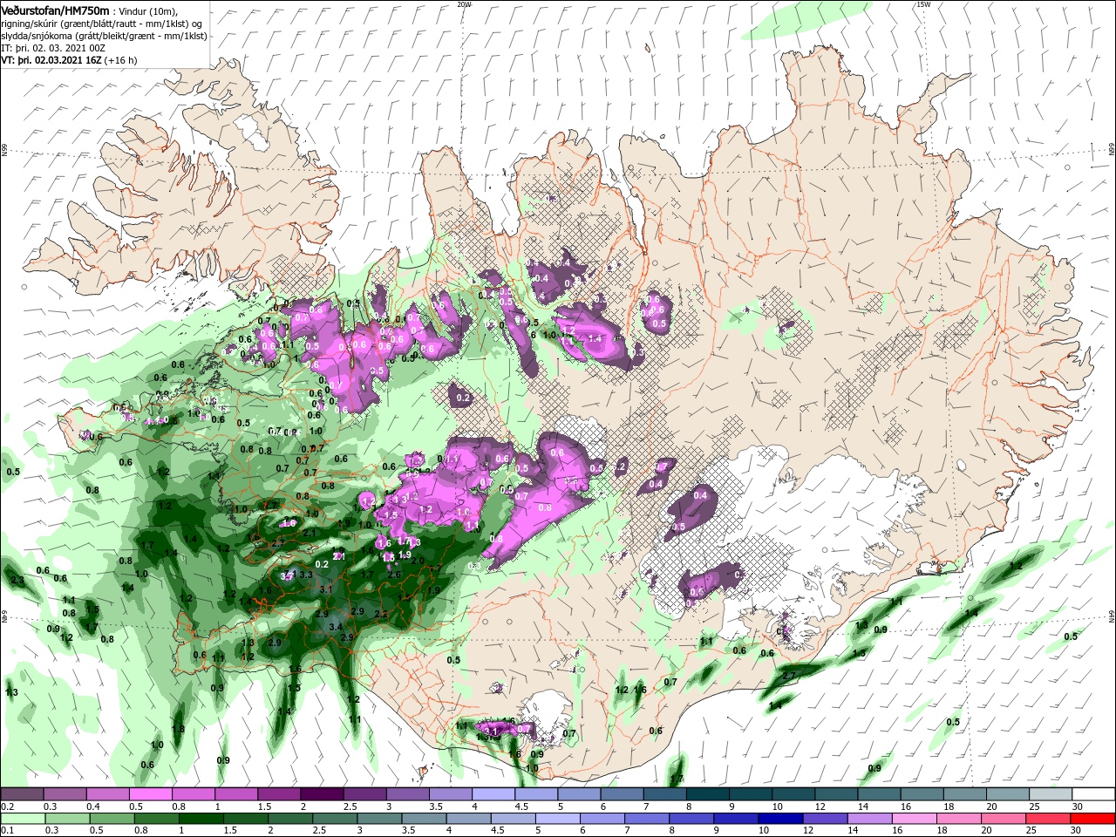
Task: Pick the snow scale swatch starting at 1.5
Action: (x=278, y=794)
